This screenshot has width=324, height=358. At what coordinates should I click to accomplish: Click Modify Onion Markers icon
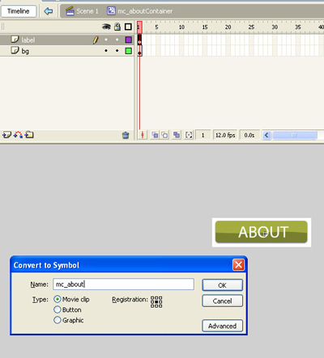point(189,135)
